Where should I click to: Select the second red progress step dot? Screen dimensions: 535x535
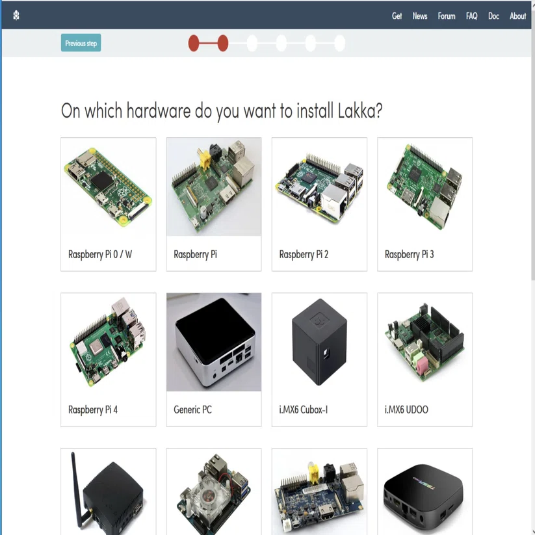coord(223,44)
